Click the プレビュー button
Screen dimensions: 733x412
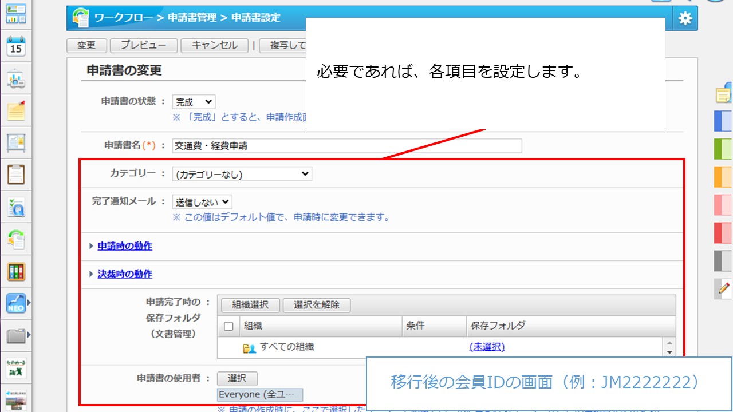tap(143, 46)
